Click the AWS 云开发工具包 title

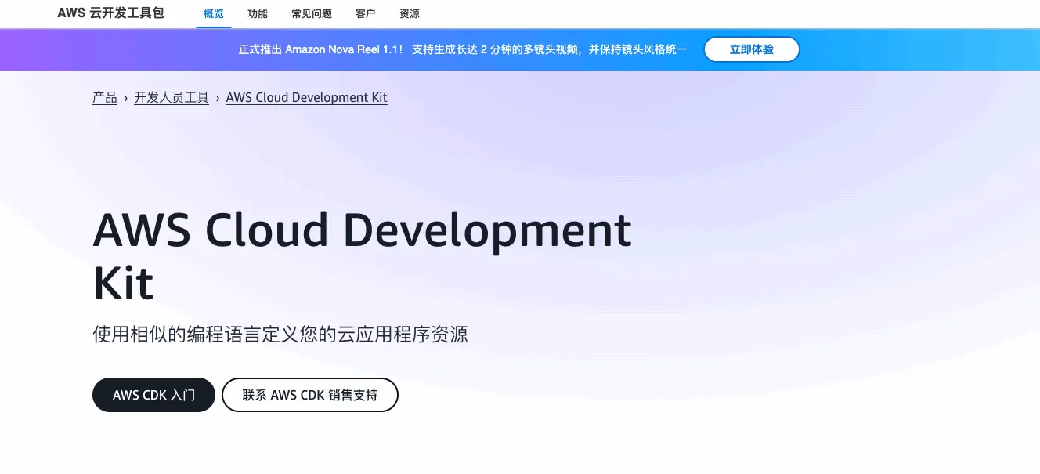pyautogui.click(x=110, y=13)
